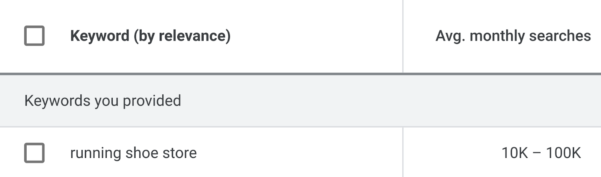Click the word store in the keyword row
The width and height of the screenshot is (601, 177).
179,153
